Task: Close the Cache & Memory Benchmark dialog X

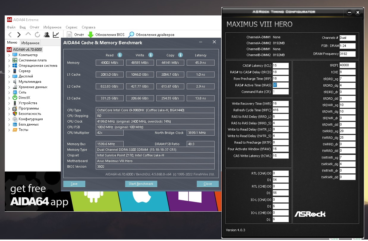Action: pyautogui.click(x=214, y=42)
